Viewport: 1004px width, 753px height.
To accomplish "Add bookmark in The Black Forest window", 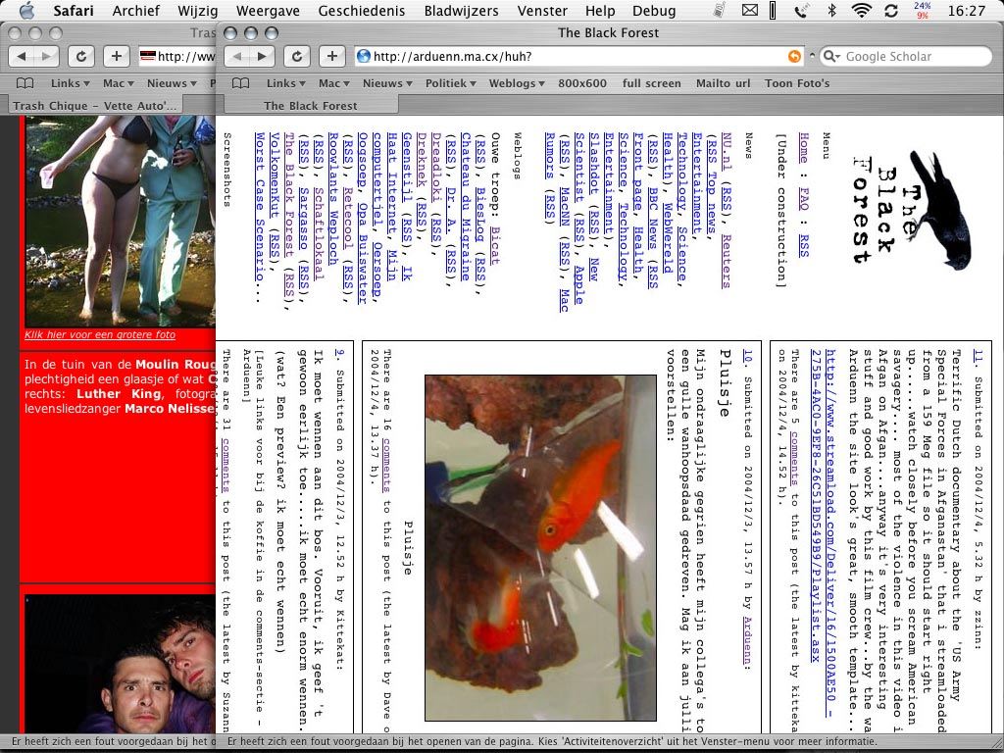I will coord(331,56).
